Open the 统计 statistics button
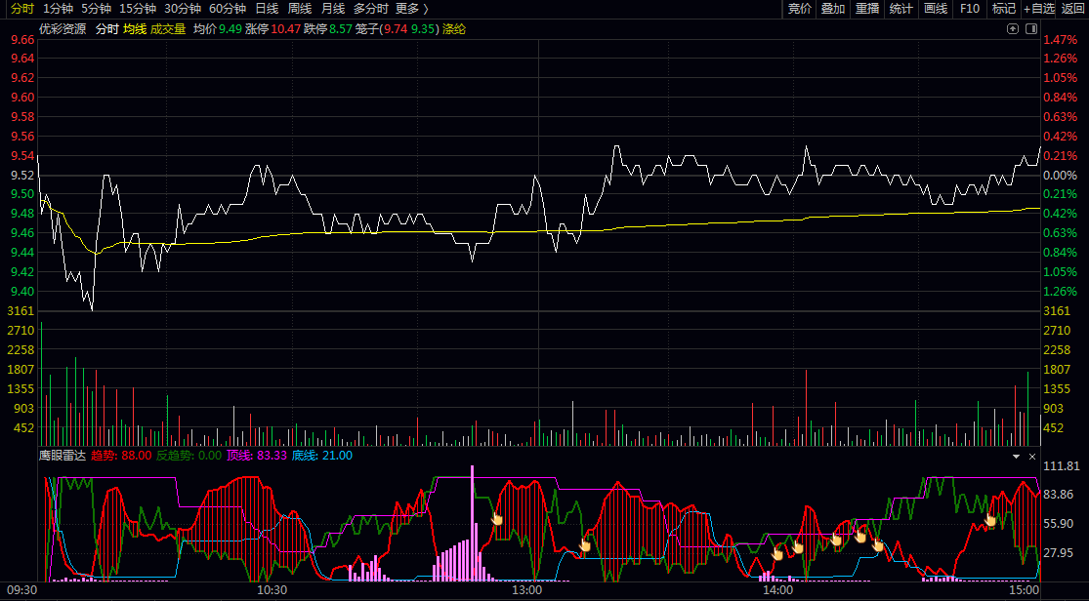The width and height of the screenshot is (1089, 601). pos(901,9)
